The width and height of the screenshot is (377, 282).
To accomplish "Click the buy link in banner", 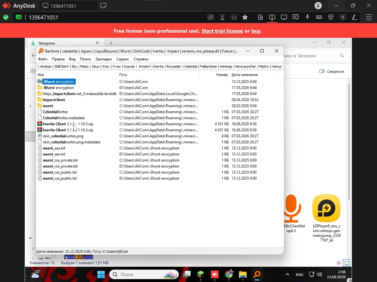I will [256, 31].
